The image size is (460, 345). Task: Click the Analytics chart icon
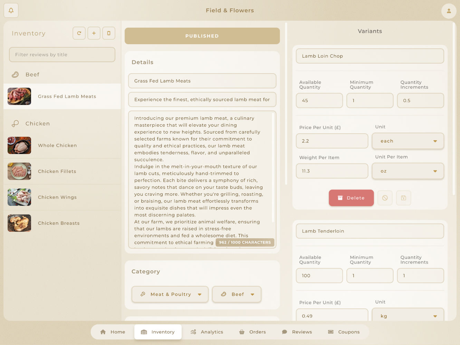point(193,332)
